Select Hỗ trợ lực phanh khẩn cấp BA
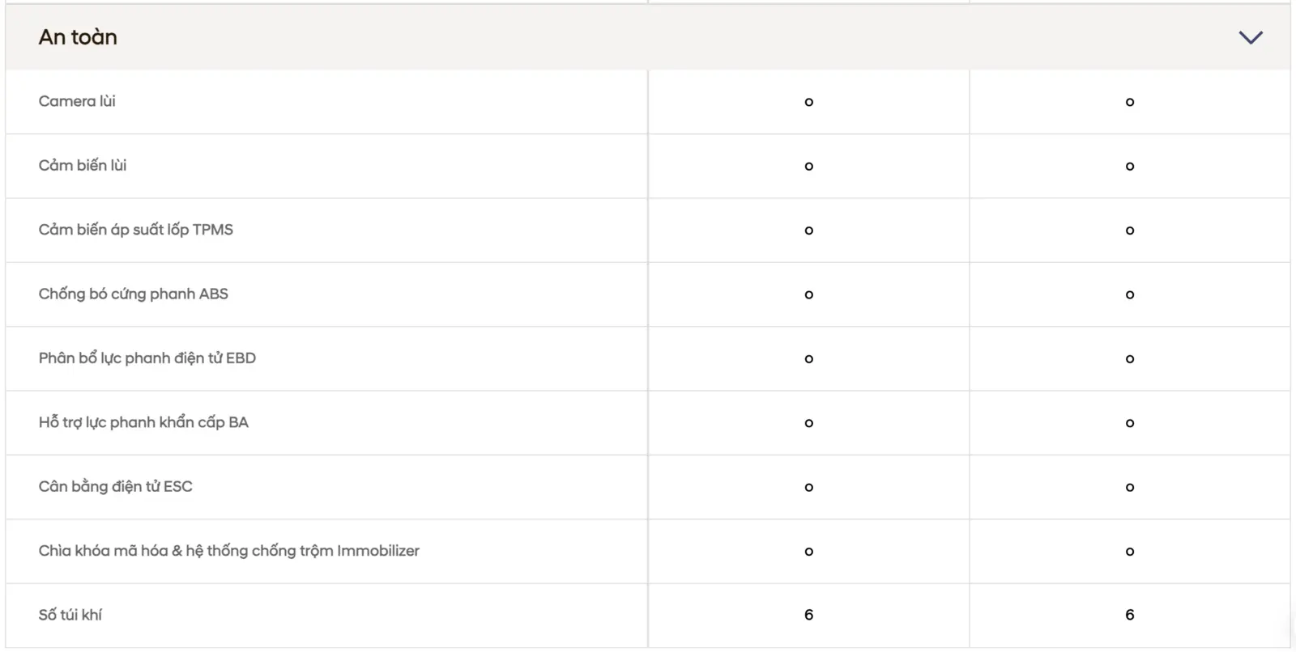This screenshot has width=1296, height=652. [143, 422]
